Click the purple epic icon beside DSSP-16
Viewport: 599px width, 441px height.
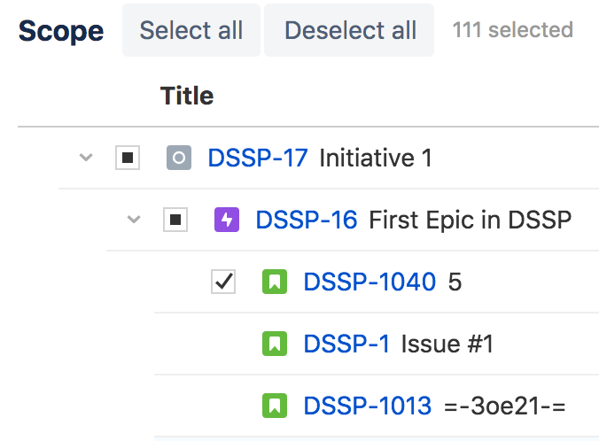click(x=227, y=220)
